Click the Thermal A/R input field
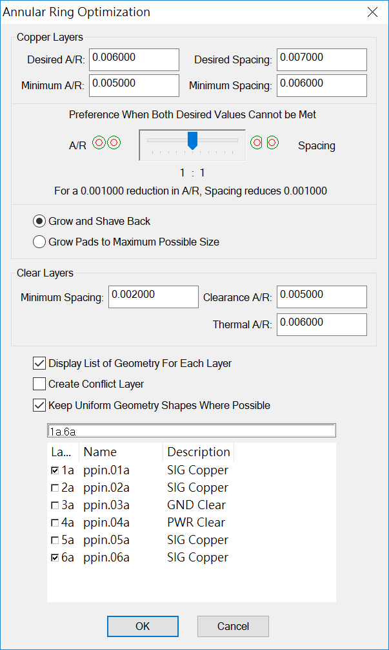Viewport: 389px width, 650px height. (x=321, y=324)
